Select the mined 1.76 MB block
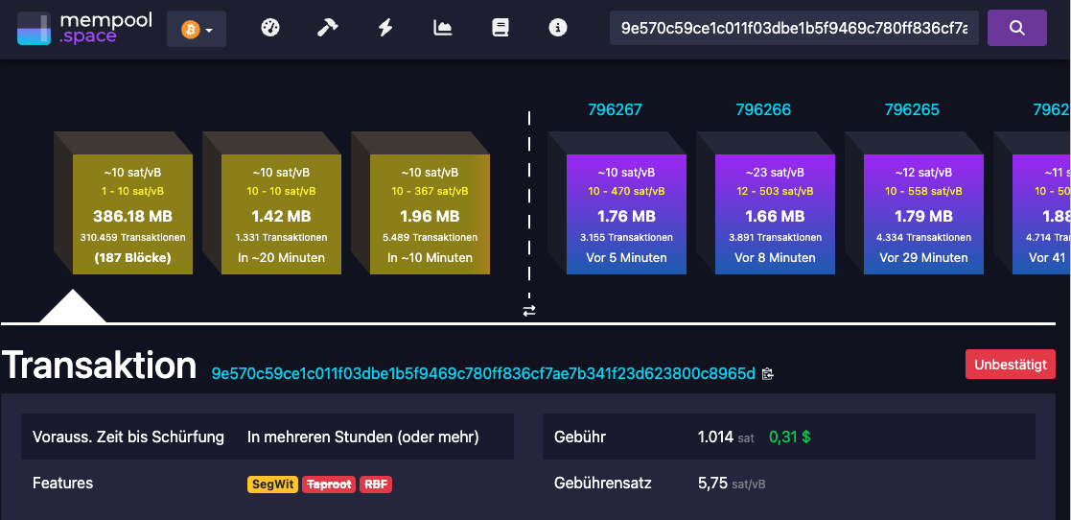Viewport: 1071px width, 520px height. point(626,214)
